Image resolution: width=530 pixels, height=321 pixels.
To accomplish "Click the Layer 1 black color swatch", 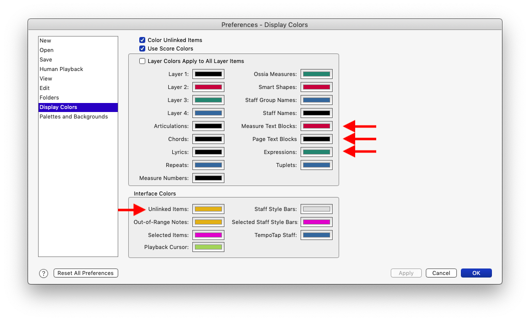I will coord(208,74).
